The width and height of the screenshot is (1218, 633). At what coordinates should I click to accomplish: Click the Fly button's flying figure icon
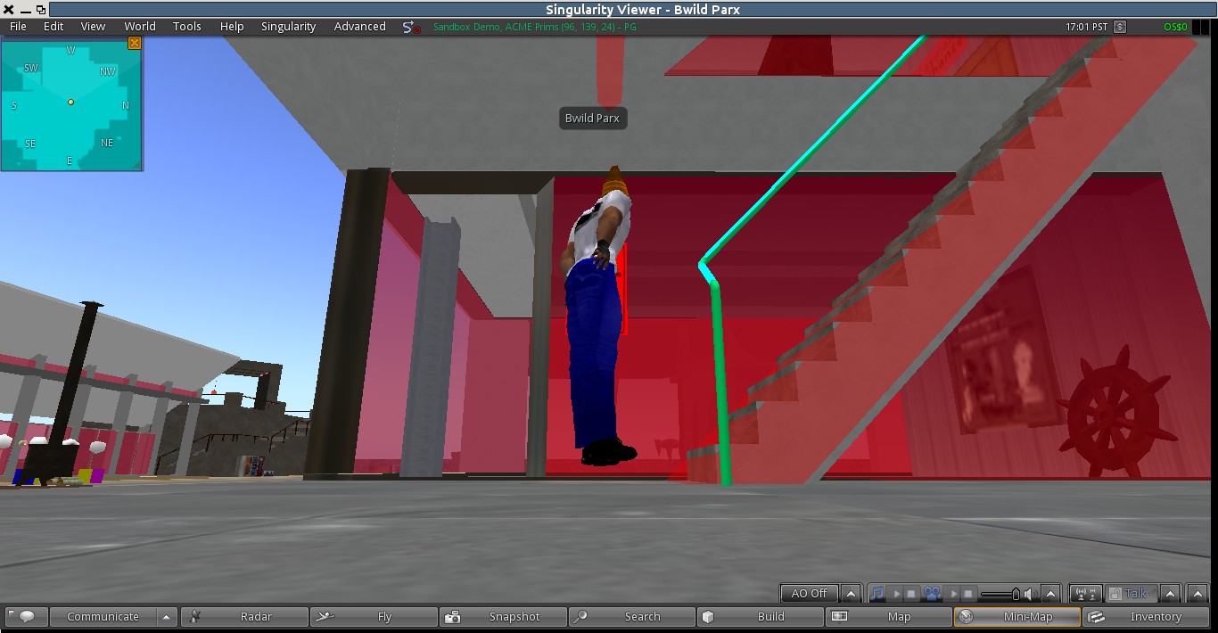tap(325, 616)
